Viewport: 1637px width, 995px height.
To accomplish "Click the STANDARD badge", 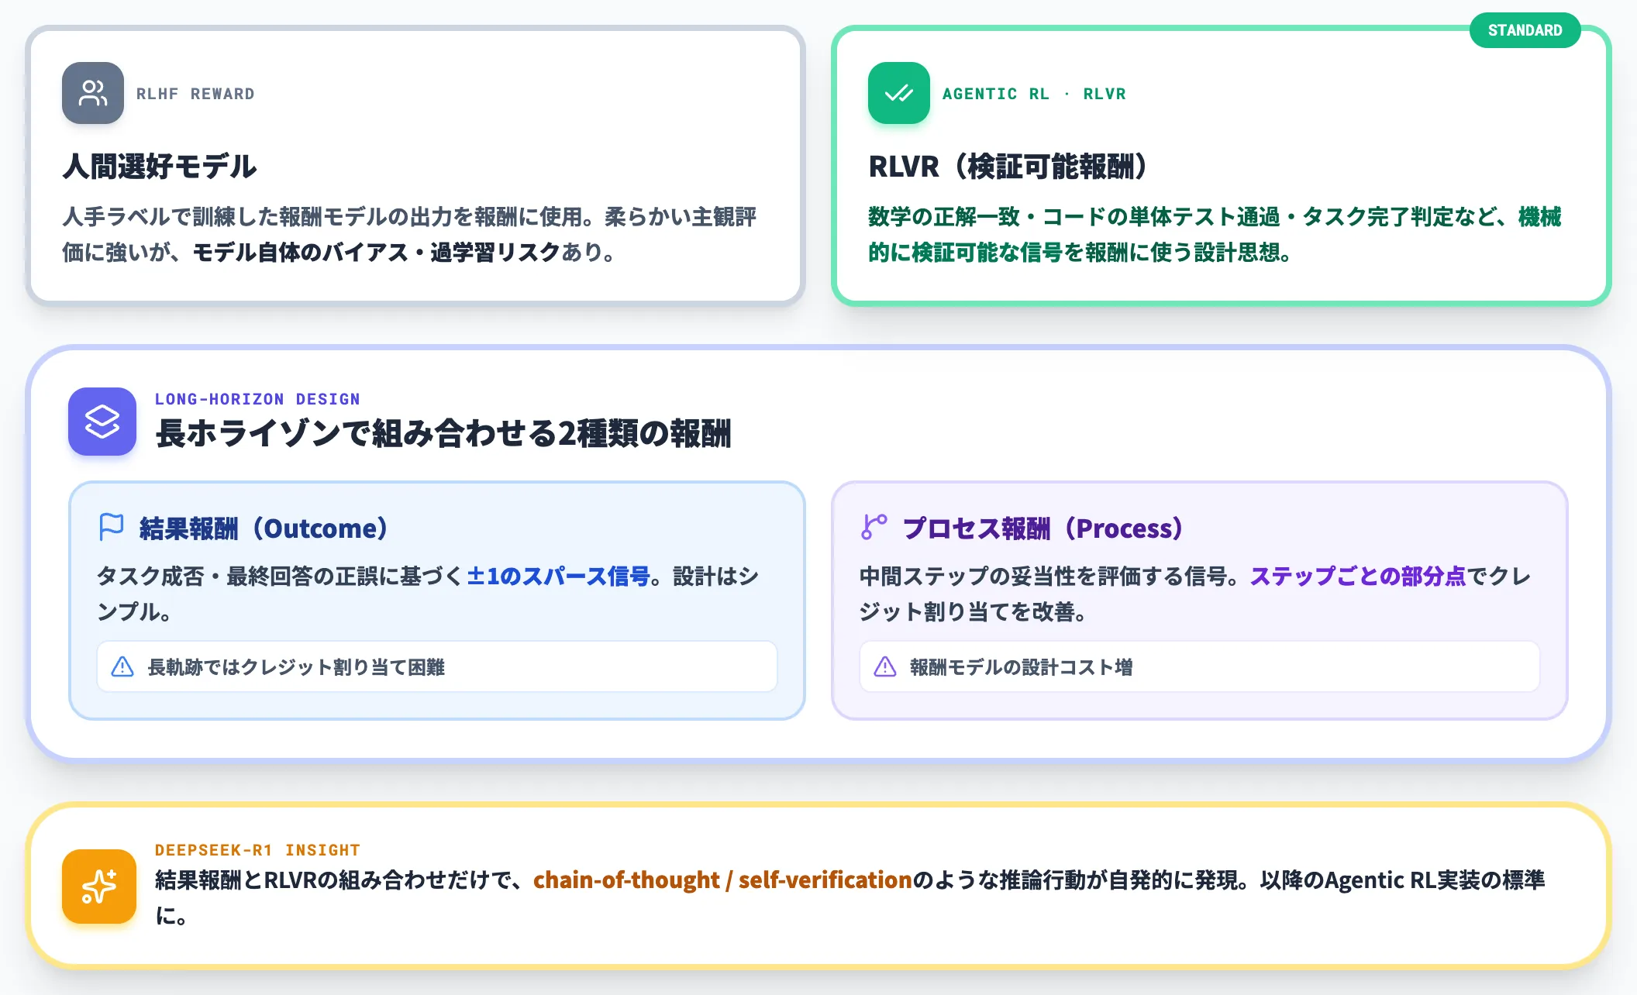I will click(x=1525, y=30).
